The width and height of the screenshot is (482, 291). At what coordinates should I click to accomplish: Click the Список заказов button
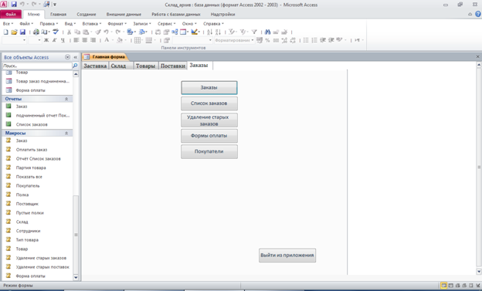(209, 103)
